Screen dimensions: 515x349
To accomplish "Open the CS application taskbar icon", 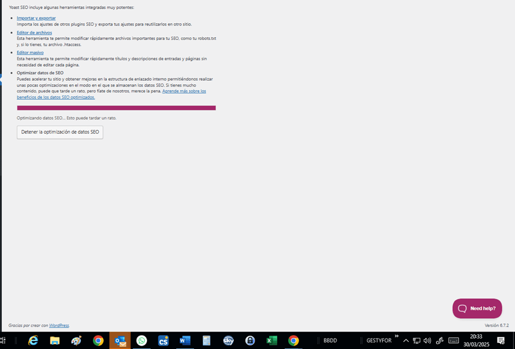I will pos(163,340).
